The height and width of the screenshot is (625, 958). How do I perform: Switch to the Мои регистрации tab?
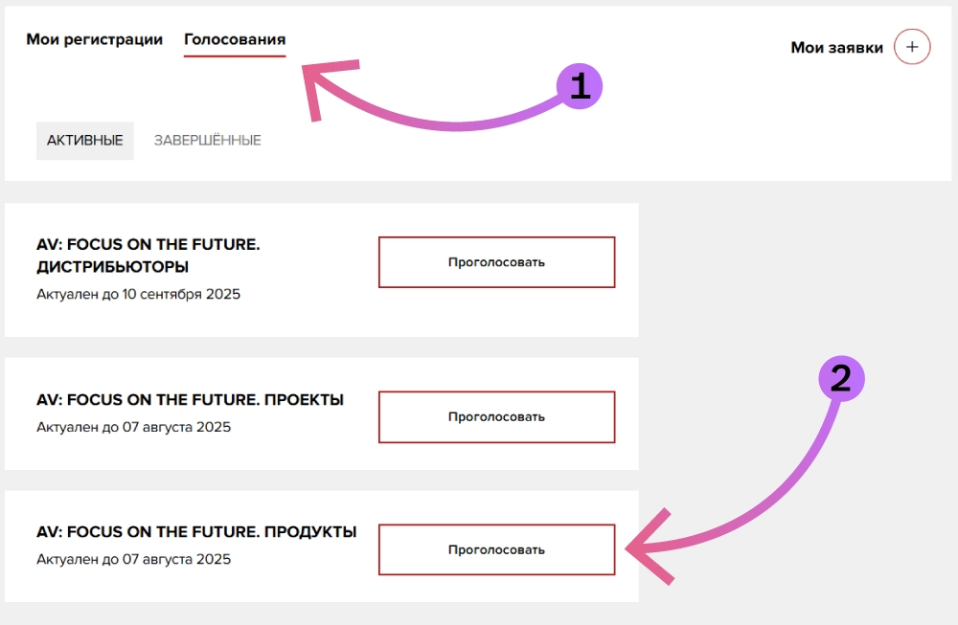point(94,40)
